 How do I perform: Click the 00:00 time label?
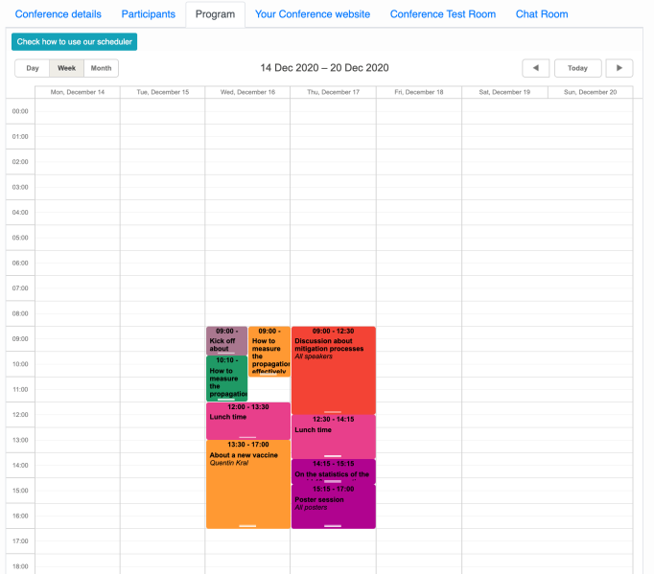tap(20, 111)
